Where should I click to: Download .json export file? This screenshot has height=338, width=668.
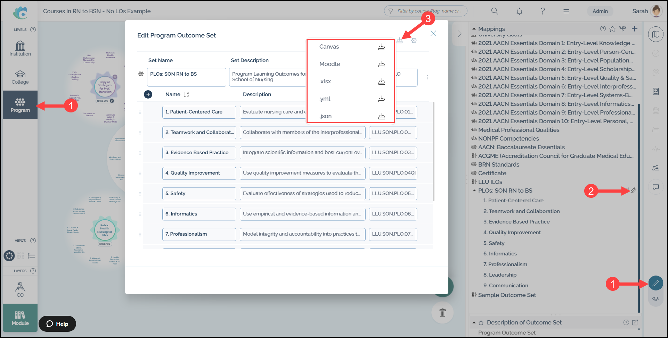click(382, 116)
